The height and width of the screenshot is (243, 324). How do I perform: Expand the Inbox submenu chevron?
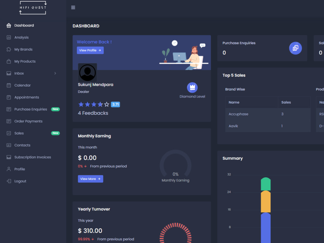pyautogui.click(x=55, y=73)
